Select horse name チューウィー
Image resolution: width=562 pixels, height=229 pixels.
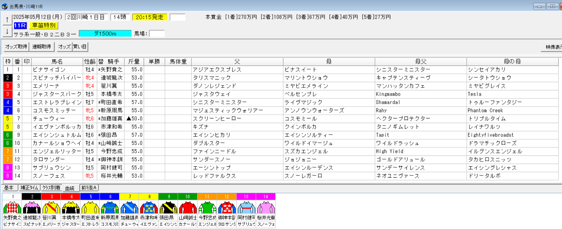(49, 119)
